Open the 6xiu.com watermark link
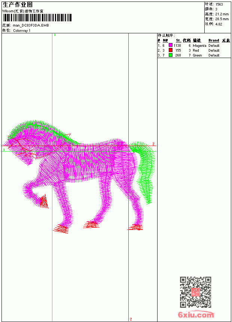 (196, 314)
